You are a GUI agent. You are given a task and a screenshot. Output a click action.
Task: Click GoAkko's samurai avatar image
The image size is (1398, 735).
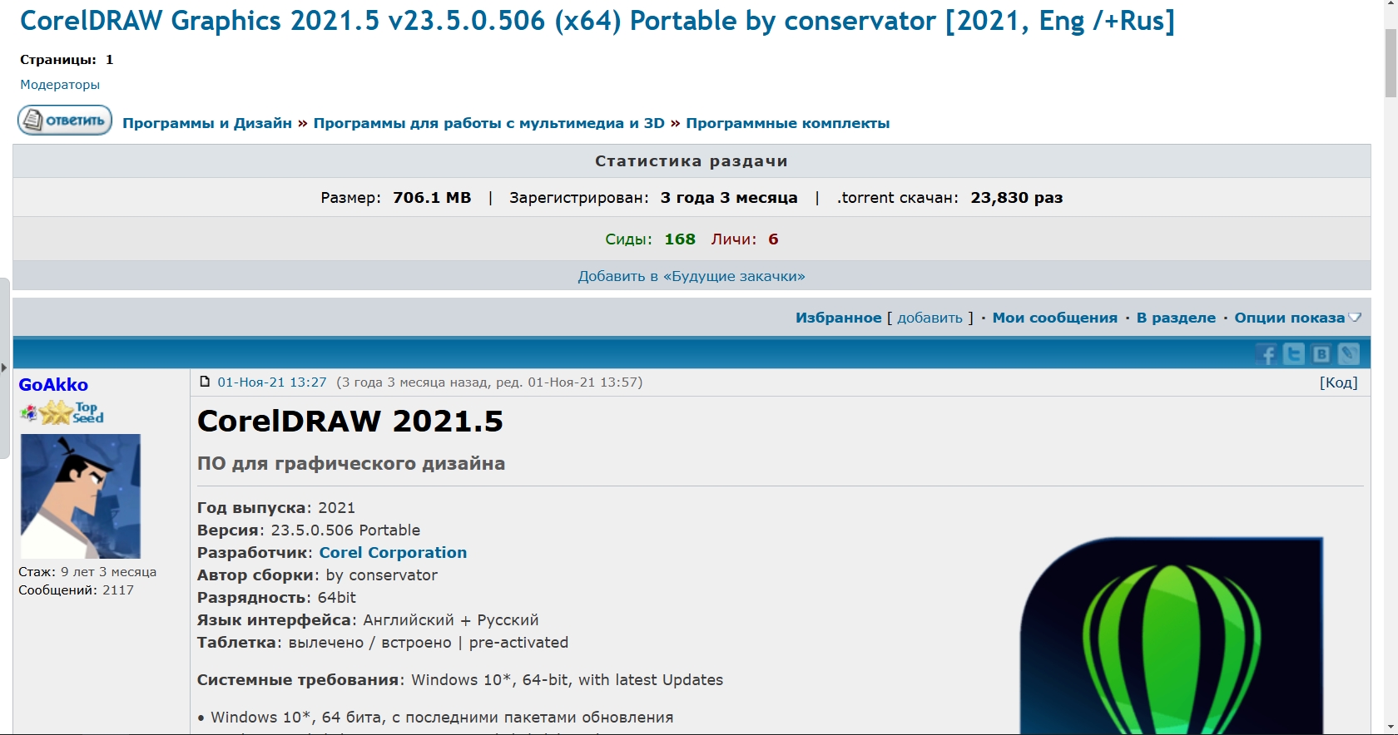tap(81, 496)
